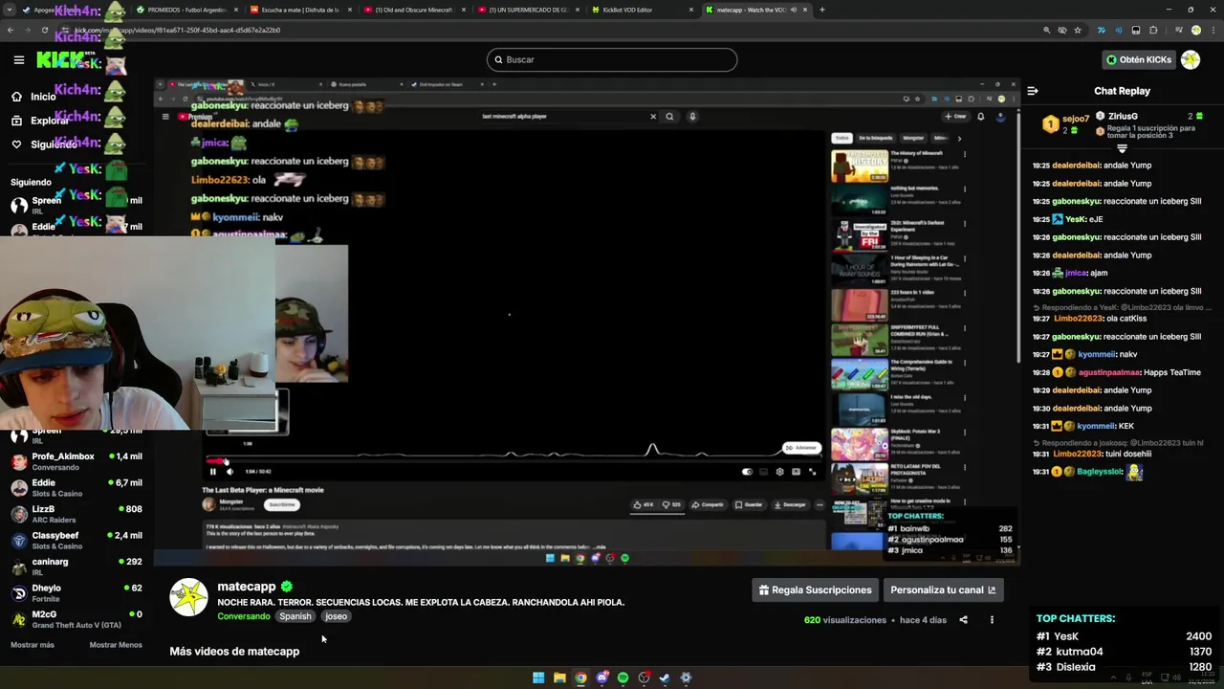Open Discord from the taskbar

(x=601, y=678)
